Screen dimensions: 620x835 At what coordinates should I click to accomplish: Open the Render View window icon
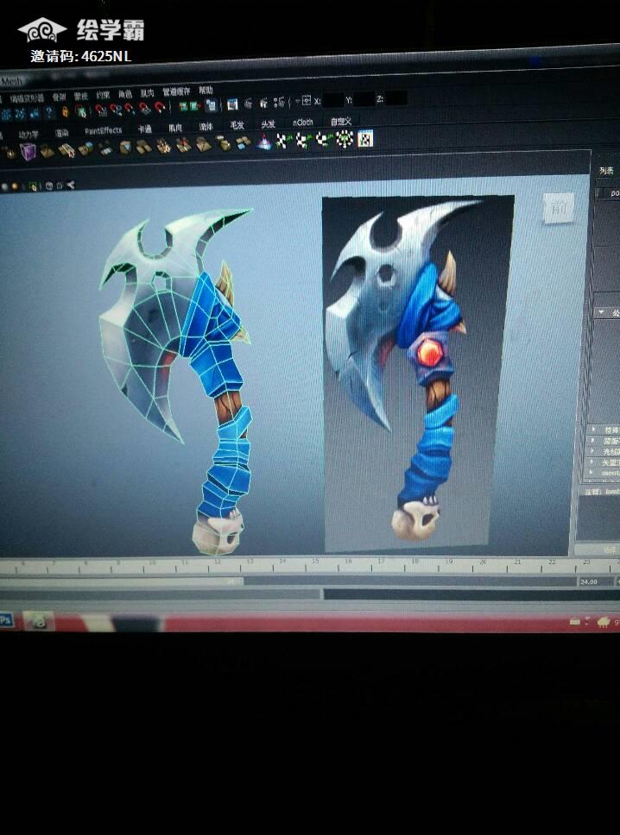click(x=232, y=104)
